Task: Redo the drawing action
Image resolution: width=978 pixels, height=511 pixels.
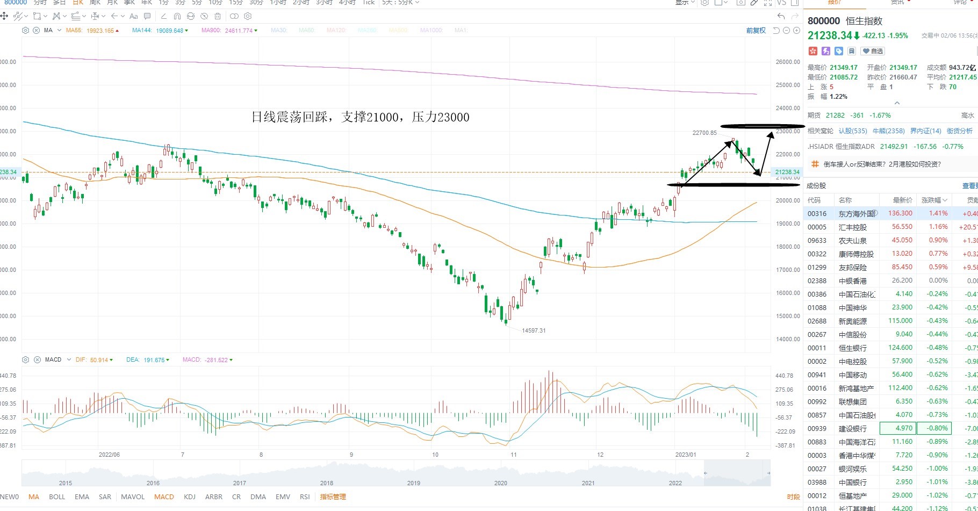Action: click(x=795, y=17)
